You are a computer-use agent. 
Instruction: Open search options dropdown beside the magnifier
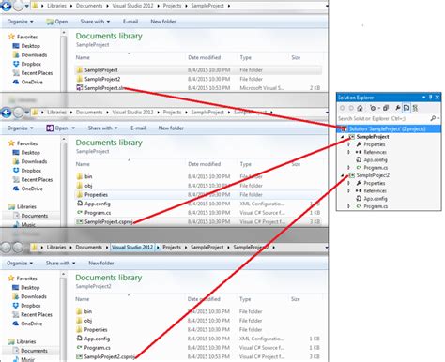click(x=438, y=118)
